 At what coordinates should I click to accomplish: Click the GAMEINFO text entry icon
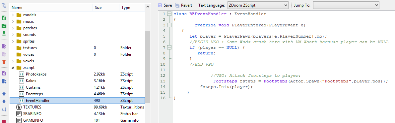(19, 120)
